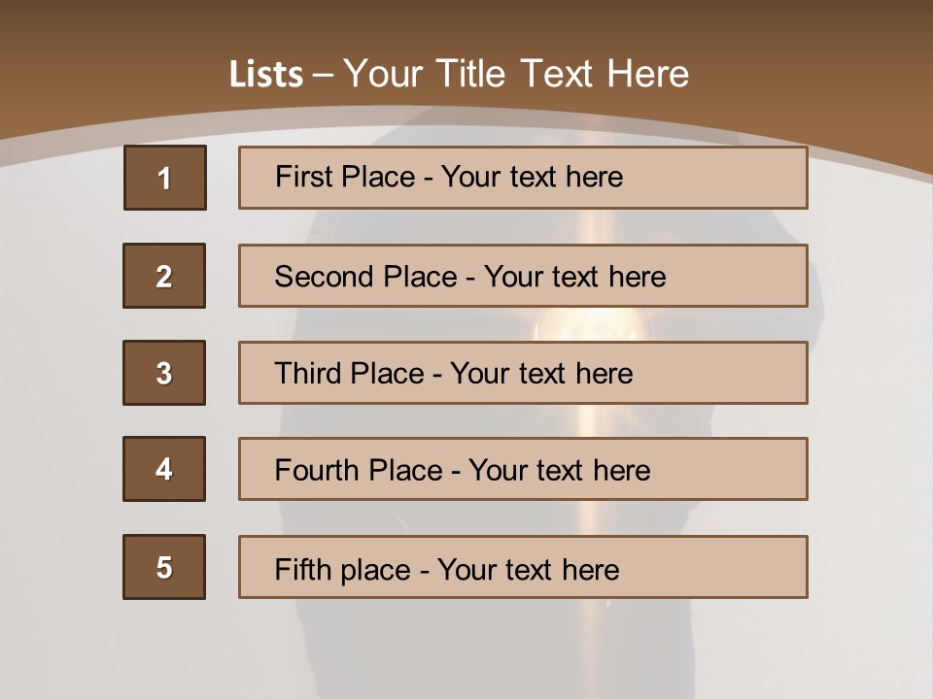
Task: Click the words 'Third Place'
Action: click(349, 373)
